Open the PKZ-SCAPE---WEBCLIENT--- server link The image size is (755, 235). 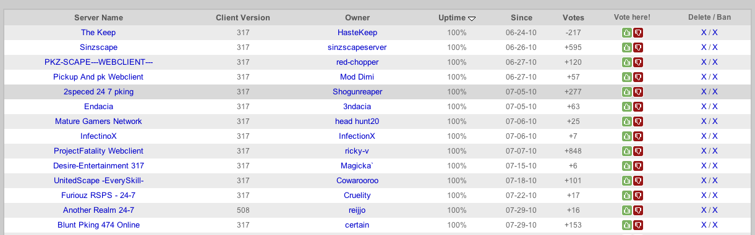[98, 62]
